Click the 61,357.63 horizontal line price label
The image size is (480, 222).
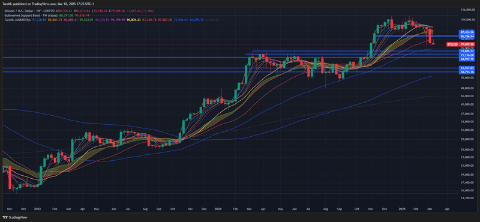[466, 68]
